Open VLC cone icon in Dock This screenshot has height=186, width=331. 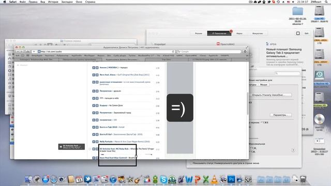click(214, 179)
